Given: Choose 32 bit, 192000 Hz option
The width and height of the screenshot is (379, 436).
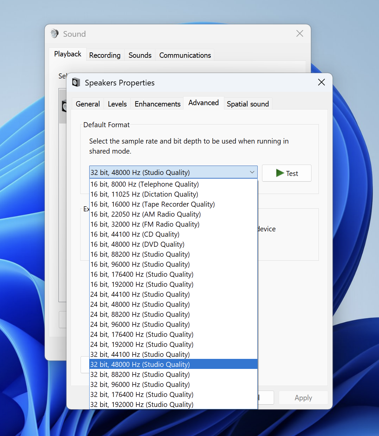Looking at the screenshot, I should pos(142,404).
